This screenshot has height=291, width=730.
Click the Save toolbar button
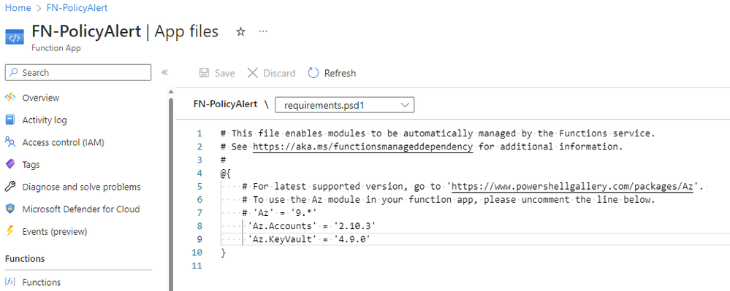point(217,73)
